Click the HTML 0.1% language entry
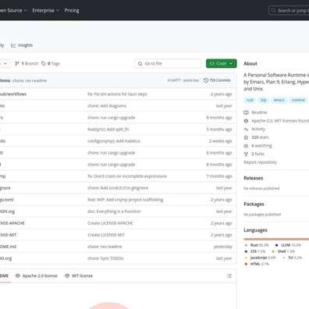The height and width of the screenshot is (309, 309). [257, 264]
